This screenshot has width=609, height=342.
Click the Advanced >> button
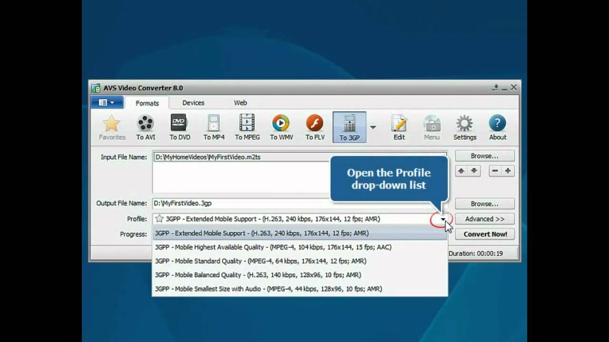click(484, 219)
